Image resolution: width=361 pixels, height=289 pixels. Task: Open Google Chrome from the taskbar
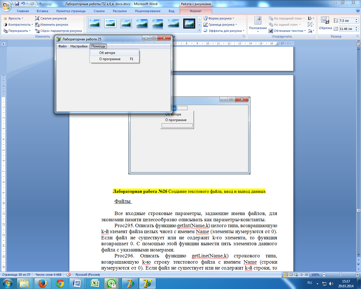click(x=60, y=283)
